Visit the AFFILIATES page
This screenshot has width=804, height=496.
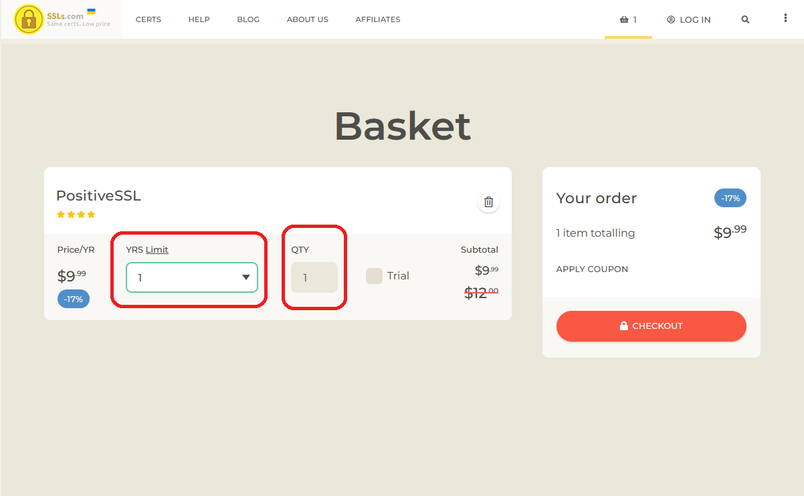(x=377, y=19)
